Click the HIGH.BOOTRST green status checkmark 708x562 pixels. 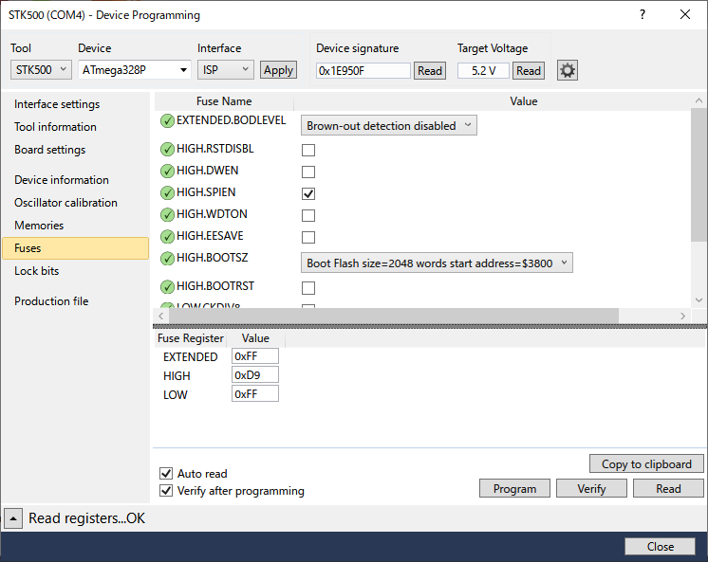pos(167,287)
